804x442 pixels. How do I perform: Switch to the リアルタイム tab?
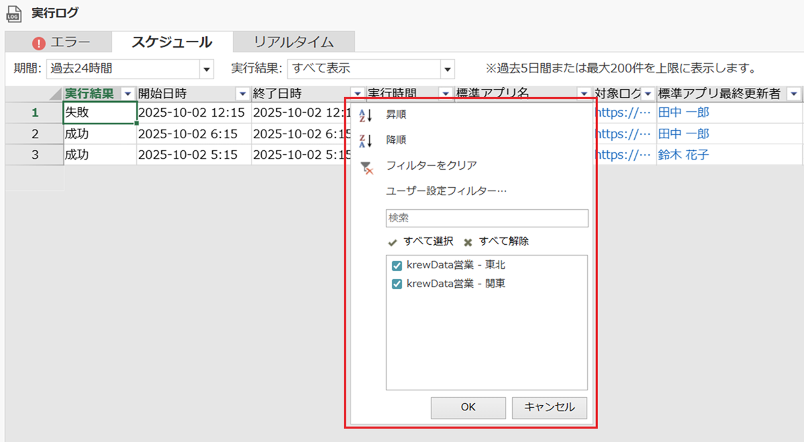293,42
